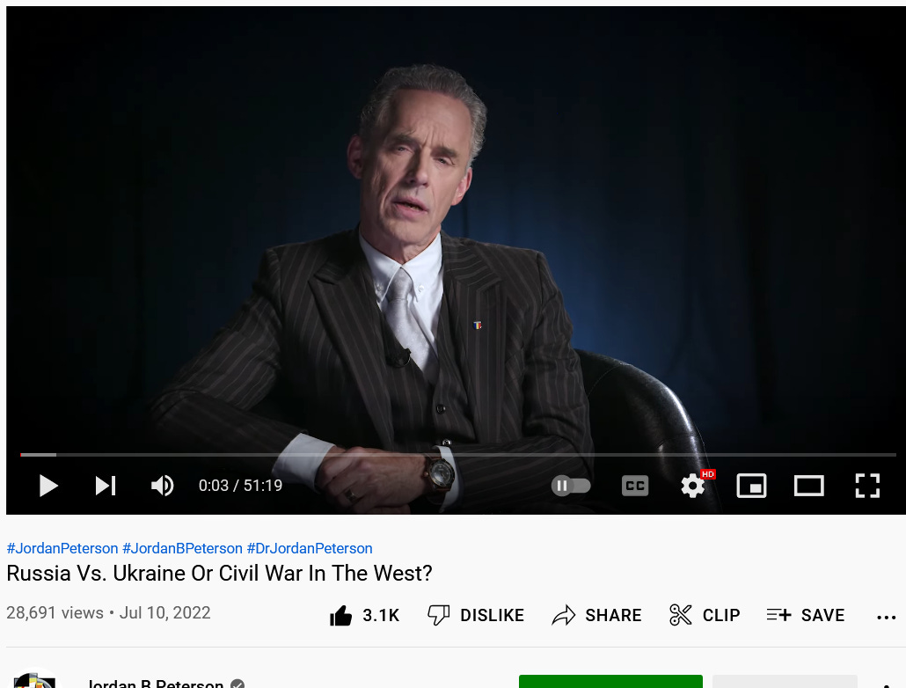
Task: Skip to the next video
Action: [x=106, y=486]
